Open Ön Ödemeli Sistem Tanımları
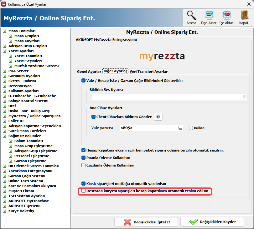This screenshot has width=254, height=229. click(34, 166)
